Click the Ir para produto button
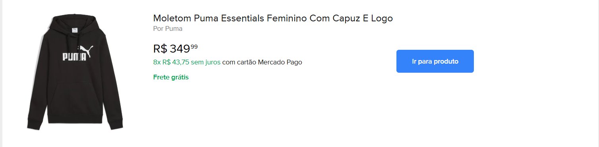599x147 pixels. click(x=435, y=61)
